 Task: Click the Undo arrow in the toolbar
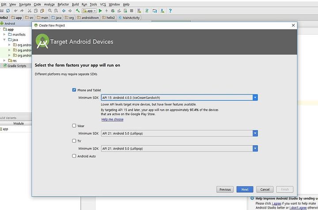click(15, 11)
